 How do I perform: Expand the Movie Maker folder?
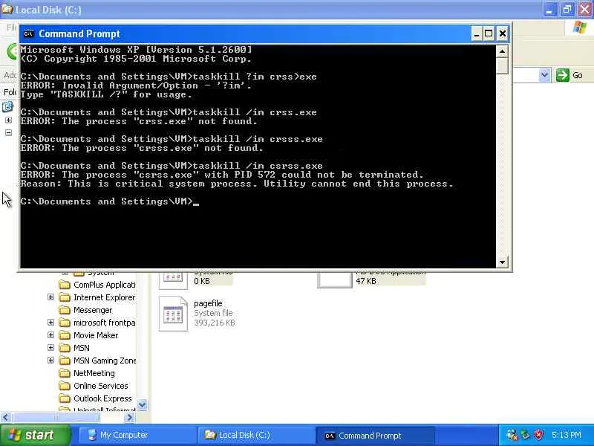point(50,335)
